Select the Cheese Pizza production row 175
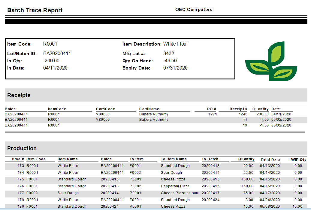311x211 pixels. tap(150, 179)
